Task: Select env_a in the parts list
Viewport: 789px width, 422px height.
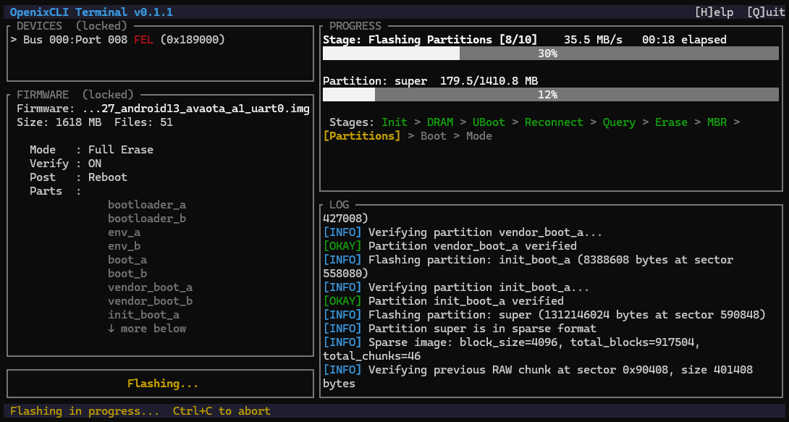Action: tap(124, 232)
